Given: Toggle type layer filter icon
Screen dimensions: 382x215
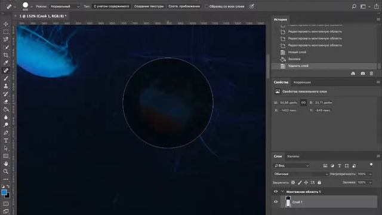Looking at the screenshot, I should click(x=340, y=166).
